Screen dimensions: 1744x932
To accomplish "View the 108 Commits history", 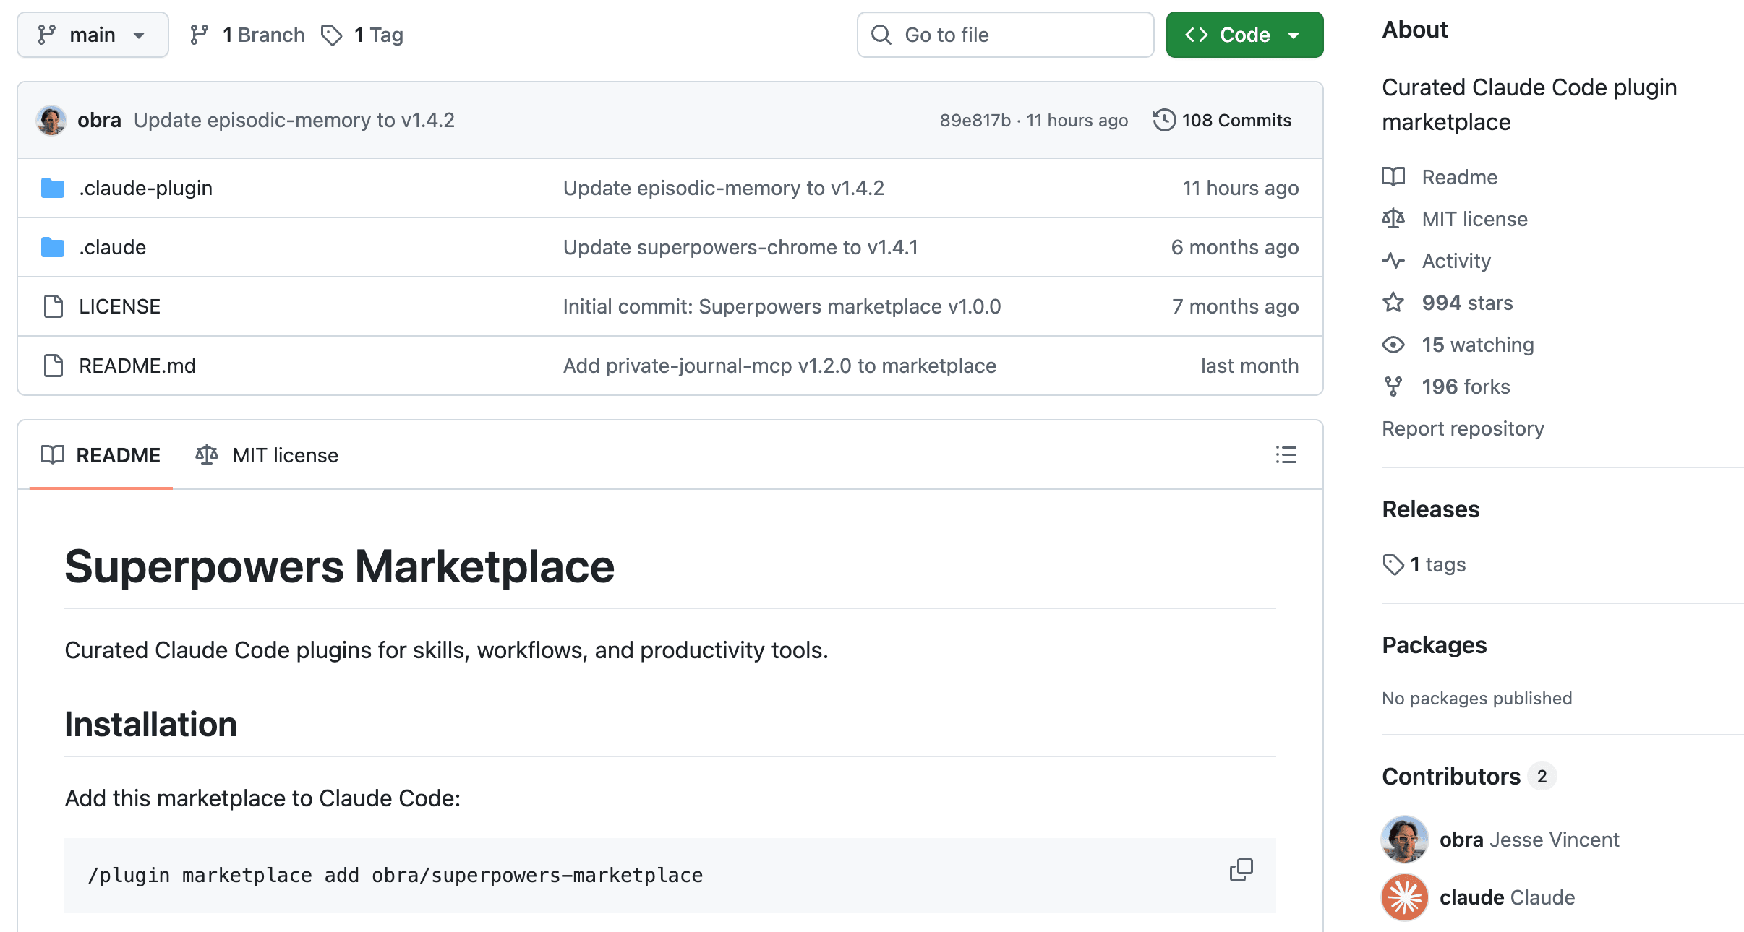I will [x=1223, y=120].
